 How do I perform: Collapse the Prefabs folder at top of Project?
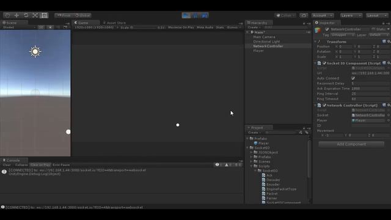[x=247, y=139]
